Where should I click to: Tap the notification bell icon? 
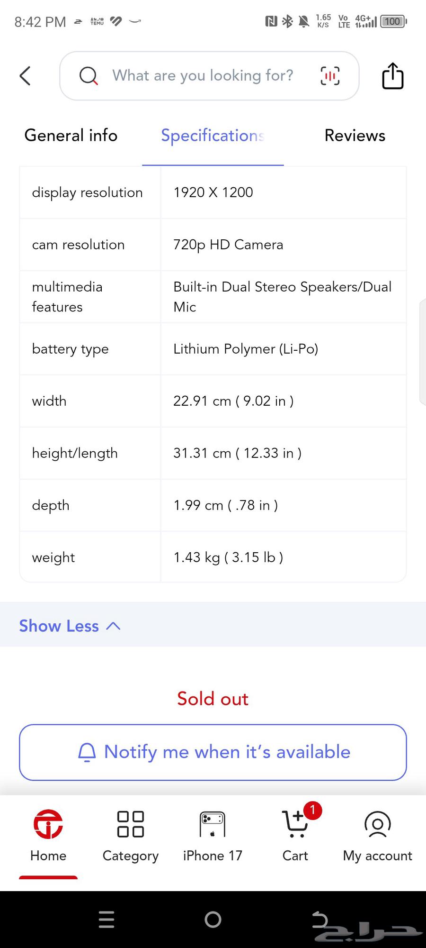(x=87, y=752)
